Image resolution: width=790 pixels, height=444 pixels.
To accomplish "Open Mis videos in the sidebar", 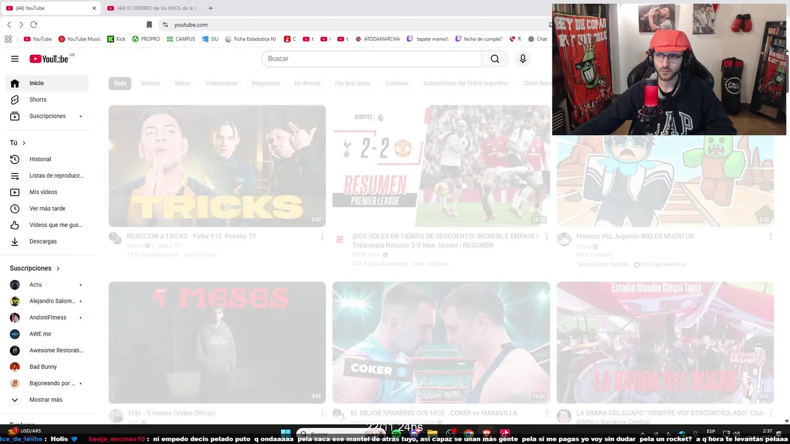I will point(47,192).
